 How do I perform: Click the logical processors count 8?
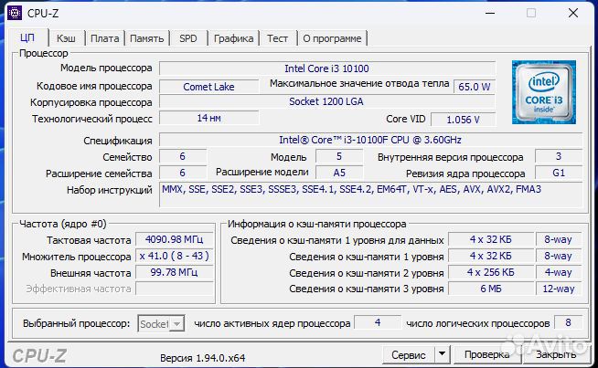[568, 322]
